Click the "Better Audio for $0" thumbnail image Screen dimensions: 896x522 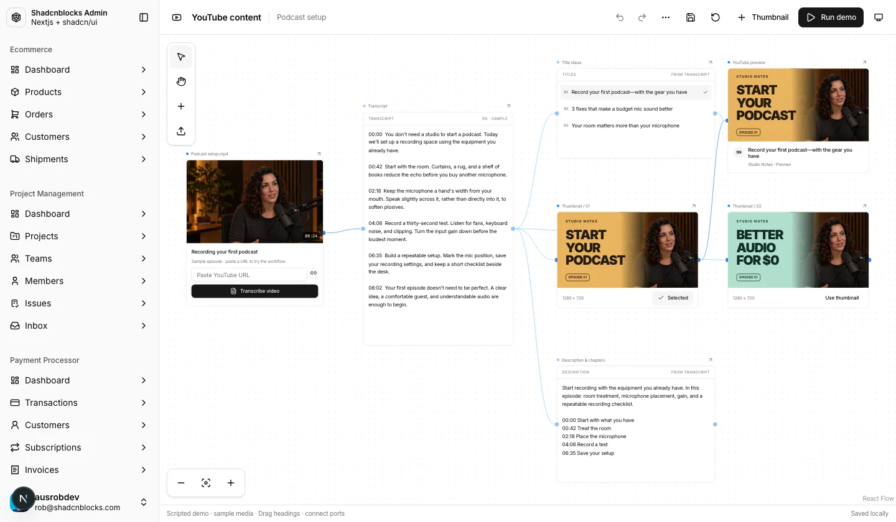pyautogui.click(x=798, y=250)
